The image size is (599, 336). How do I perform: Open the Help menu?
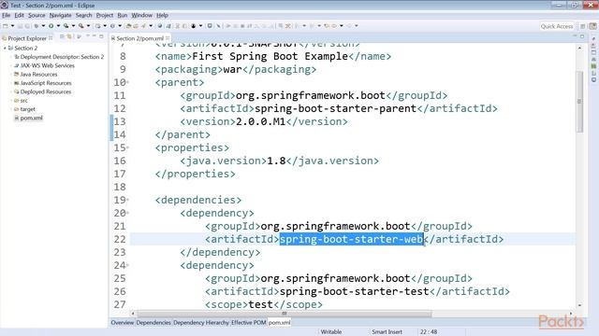pyautogui.click(x=162, y=15)
